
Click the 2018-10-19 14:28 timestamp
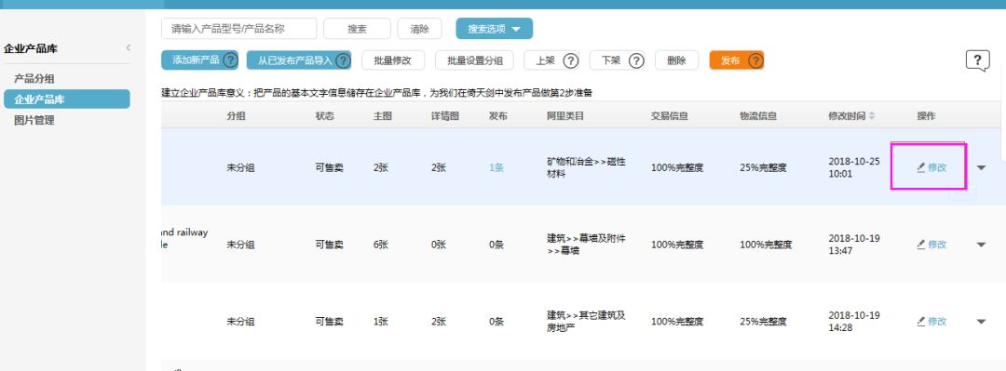pos(854,321)
